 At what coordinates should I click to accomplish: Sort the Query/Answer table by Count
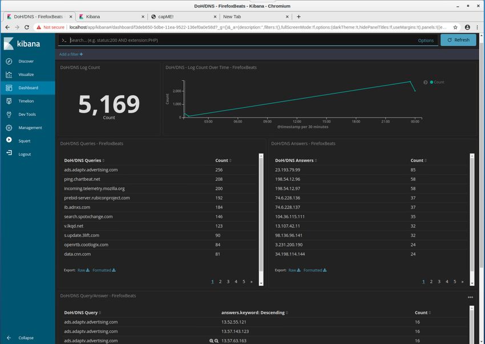point(423,313)
